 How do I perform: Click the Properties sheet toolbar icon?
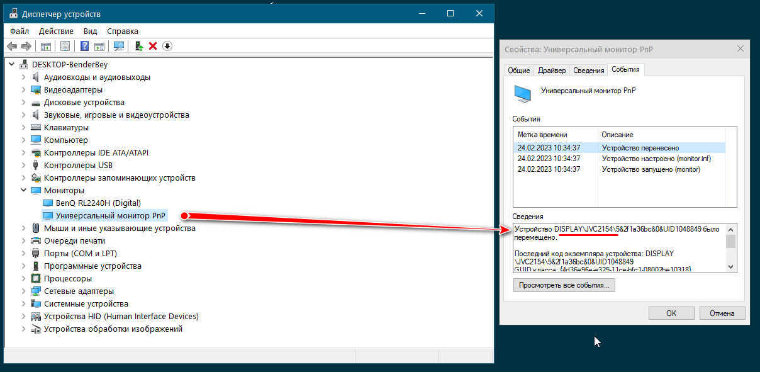tap(65, 46)
